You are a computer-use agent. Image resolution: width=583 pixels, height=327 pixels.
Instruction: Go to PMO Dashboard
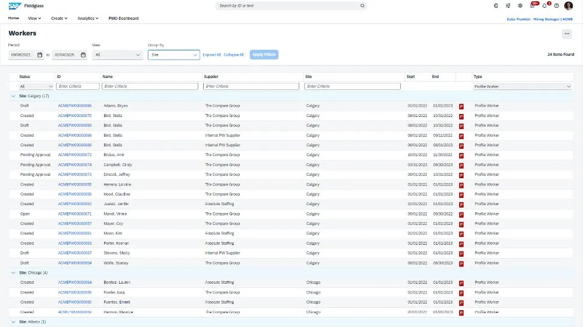click(x=123, y=19)
